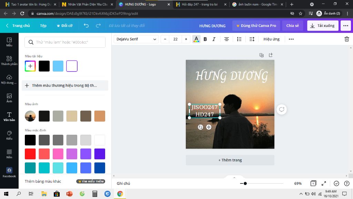Click the zoom slider handle

point(245,183)
